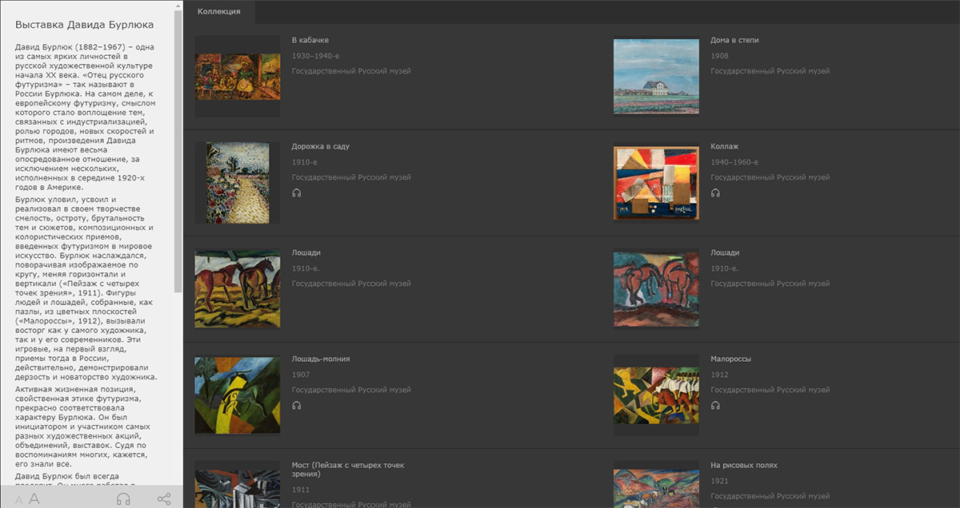The height and width of the screenshot is (508, 960).
Task: Open the Дома в степи title link
Action: pyautogui.click(x=734, y=40)
